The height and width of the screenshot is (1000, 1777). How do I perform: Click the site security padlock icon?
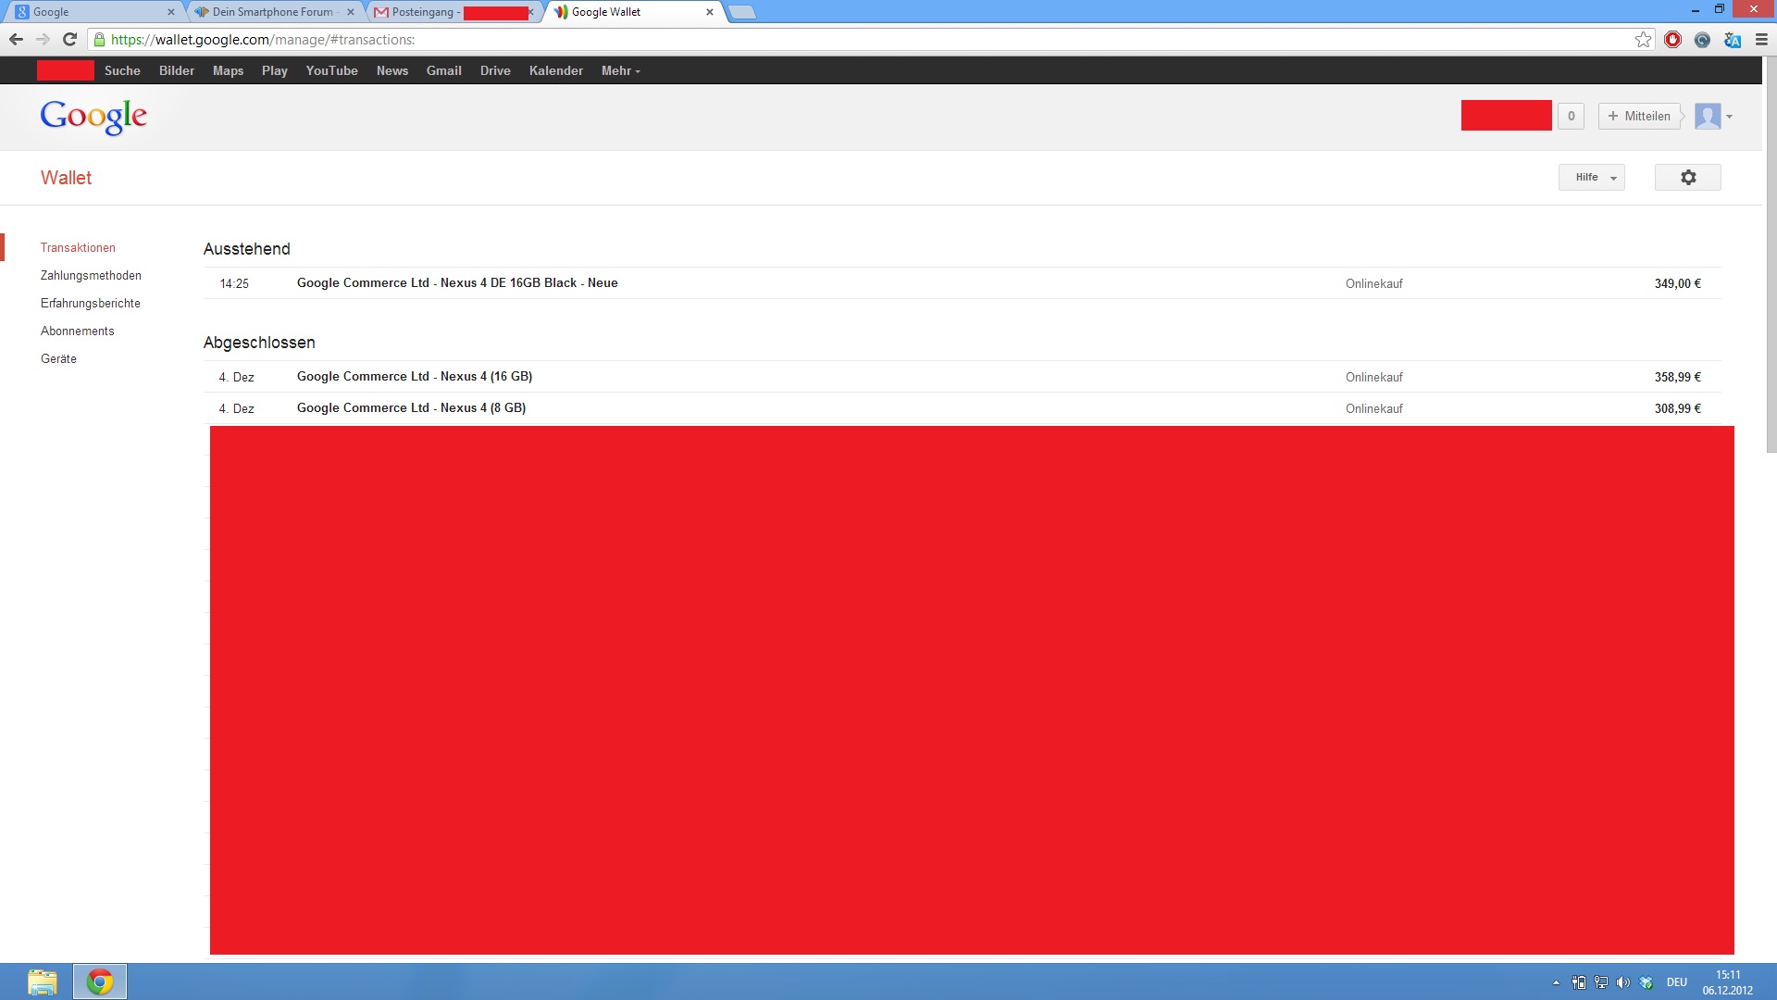tap(99, 39)
